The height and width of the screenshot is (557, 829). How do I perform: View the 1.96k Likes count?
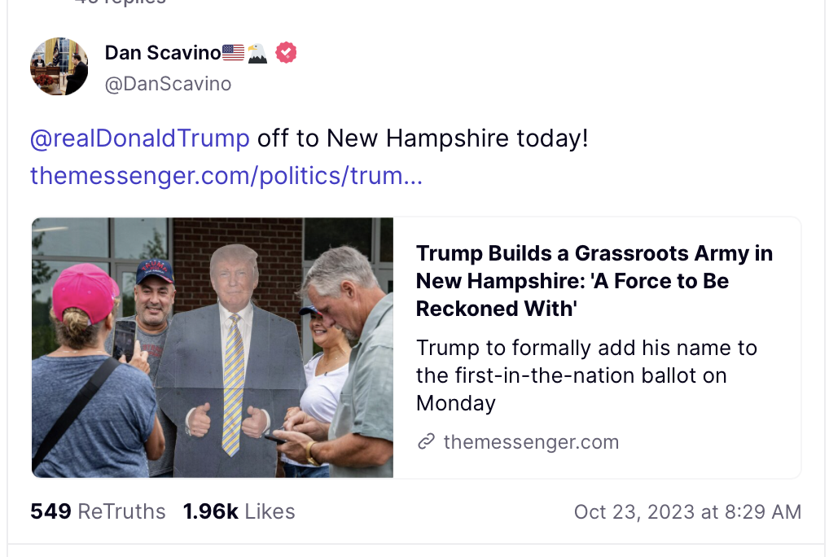click(x=210, y=511)
